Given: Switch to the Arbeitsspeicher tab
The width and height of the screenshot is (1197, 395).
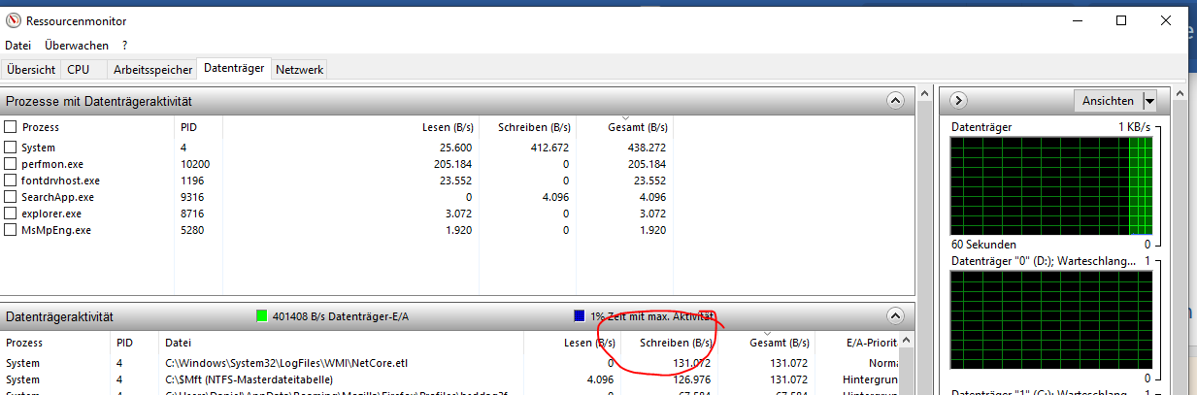Looking at the screenshot, I should (x=150, y=70).
